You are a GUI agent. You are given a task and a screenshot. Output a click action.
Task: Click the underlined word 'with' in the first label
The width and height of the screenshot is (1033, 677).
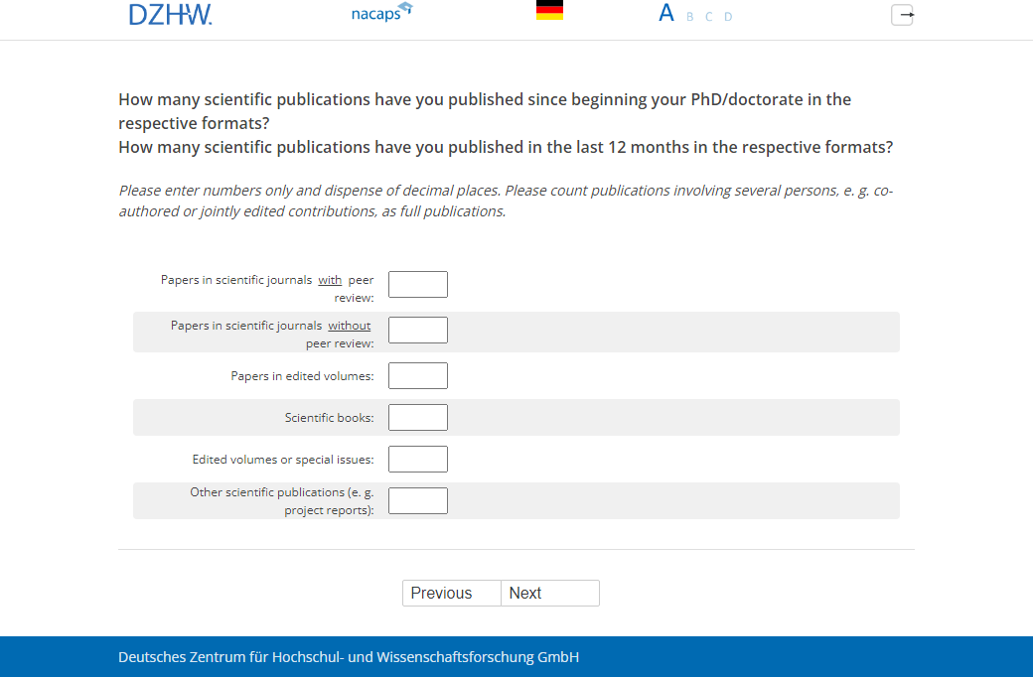(x=330, y=280)
